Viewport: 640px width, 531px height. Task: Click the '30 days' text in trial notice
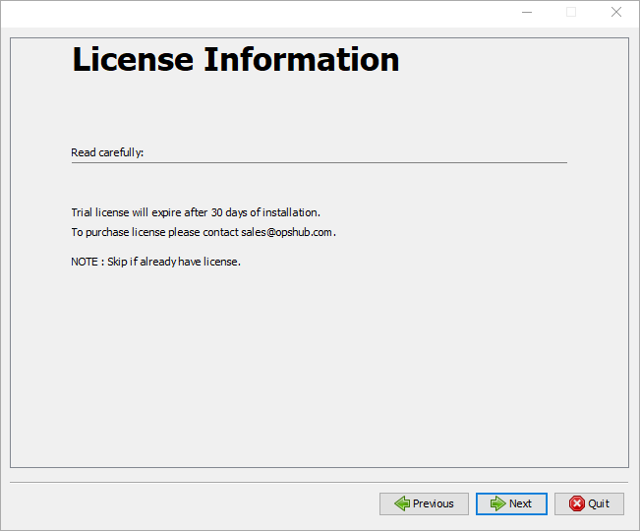[230, 212]
